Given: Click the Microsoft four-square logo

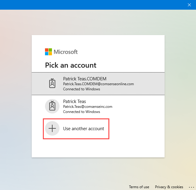Looking at the screenshot, I should [49, 52].
